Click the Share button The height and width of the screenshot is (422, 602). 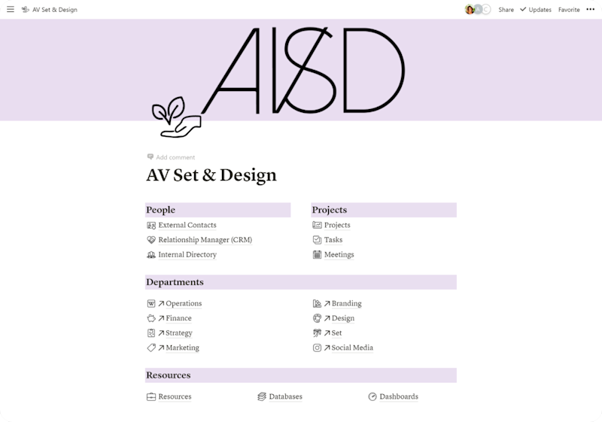click(506, 10)
